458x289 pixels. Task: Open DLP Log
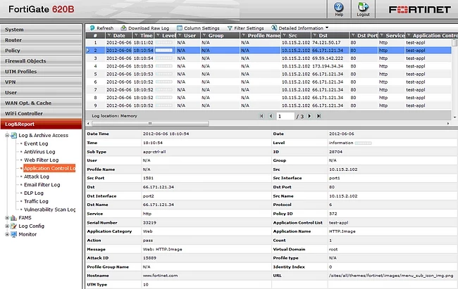[34, 193]
